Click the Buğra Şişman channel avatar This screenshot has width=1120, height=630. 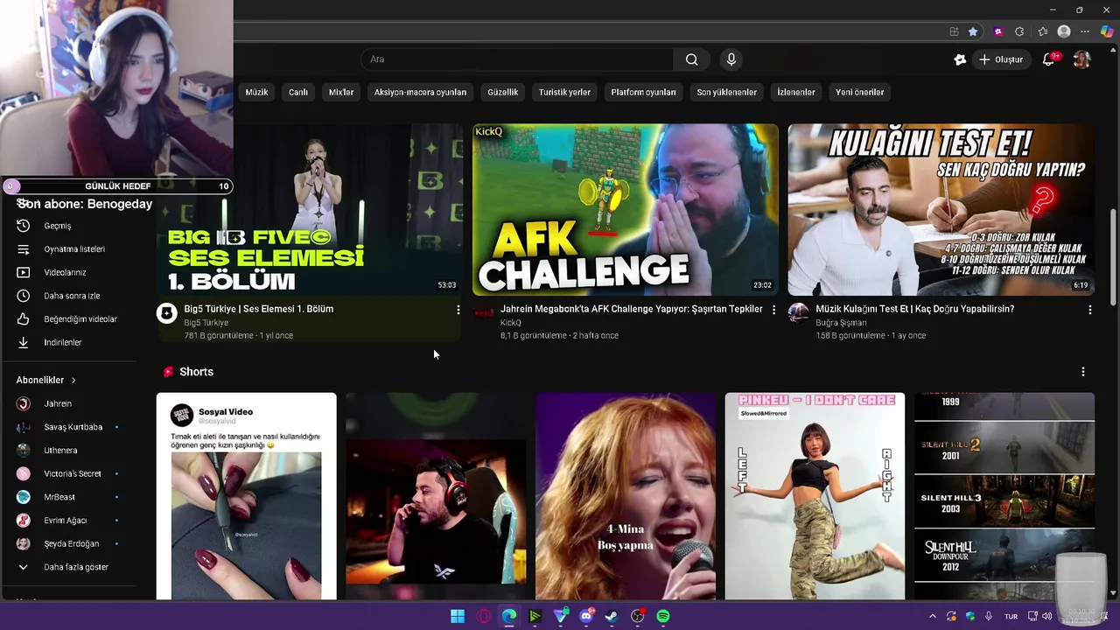coord(798,313)
